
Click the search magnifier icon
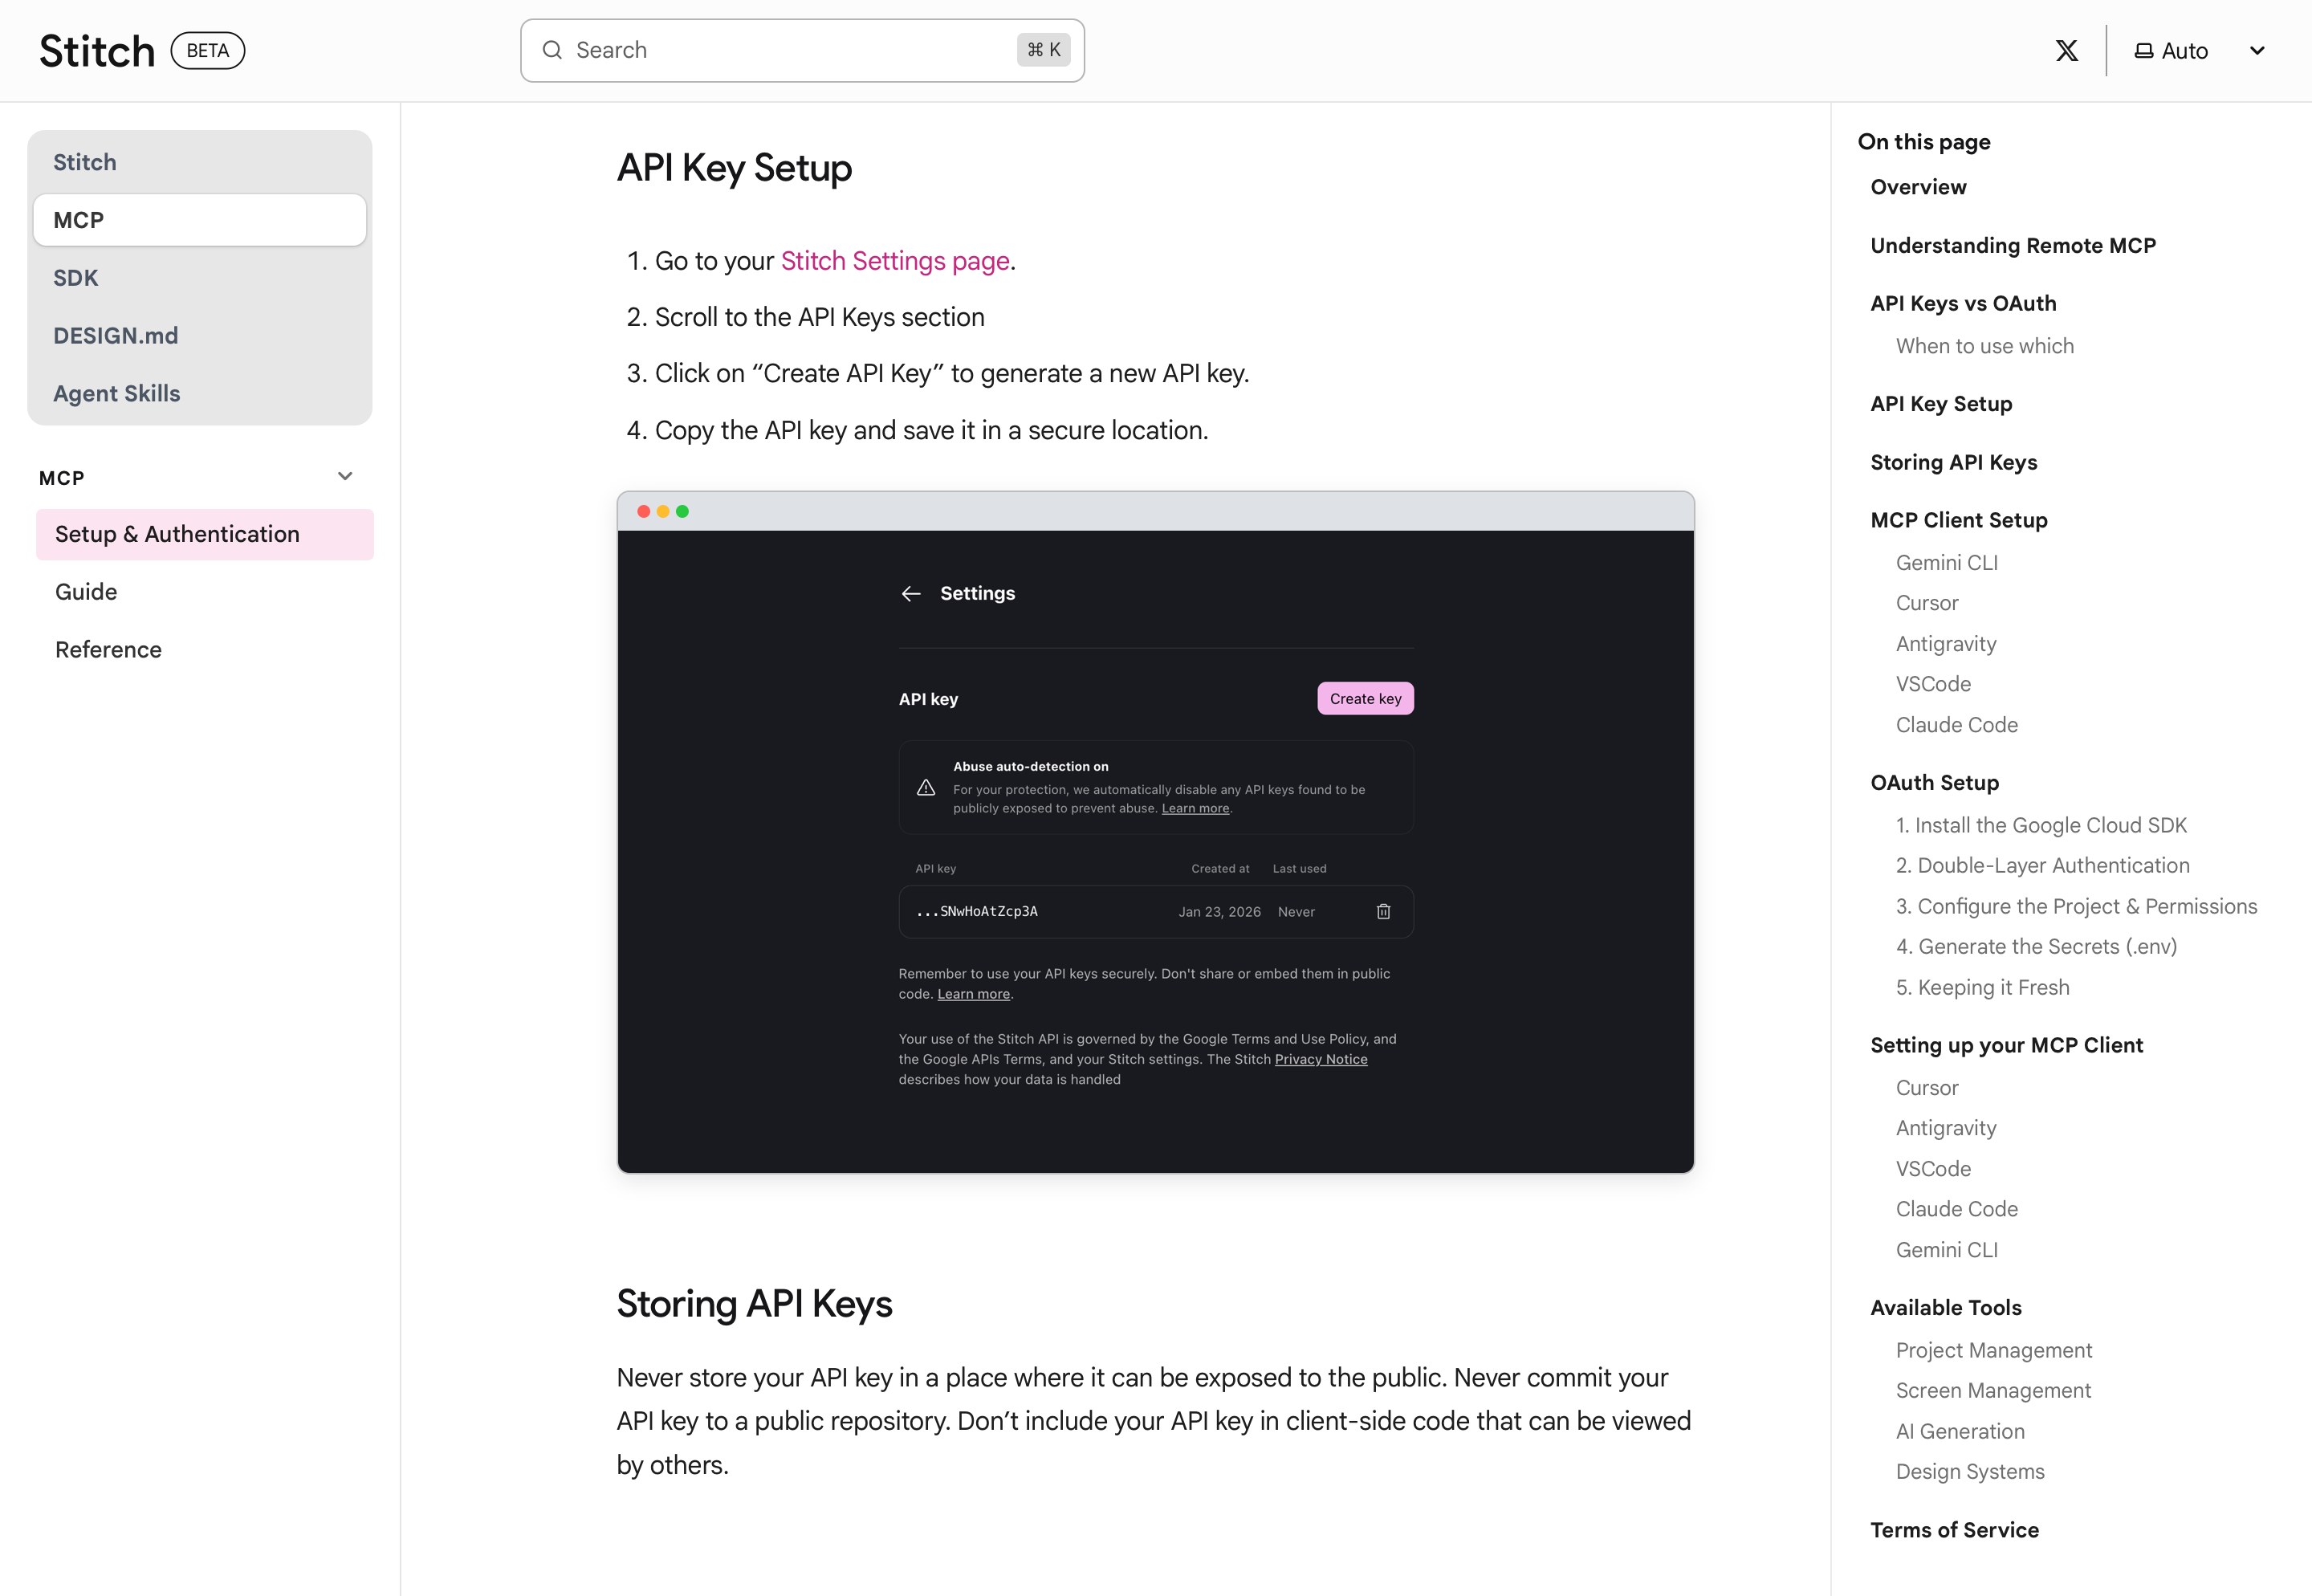[x=552, y=50]
